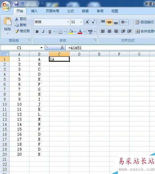Select column C header
The image size is (155, 174).
click(59, 54)
